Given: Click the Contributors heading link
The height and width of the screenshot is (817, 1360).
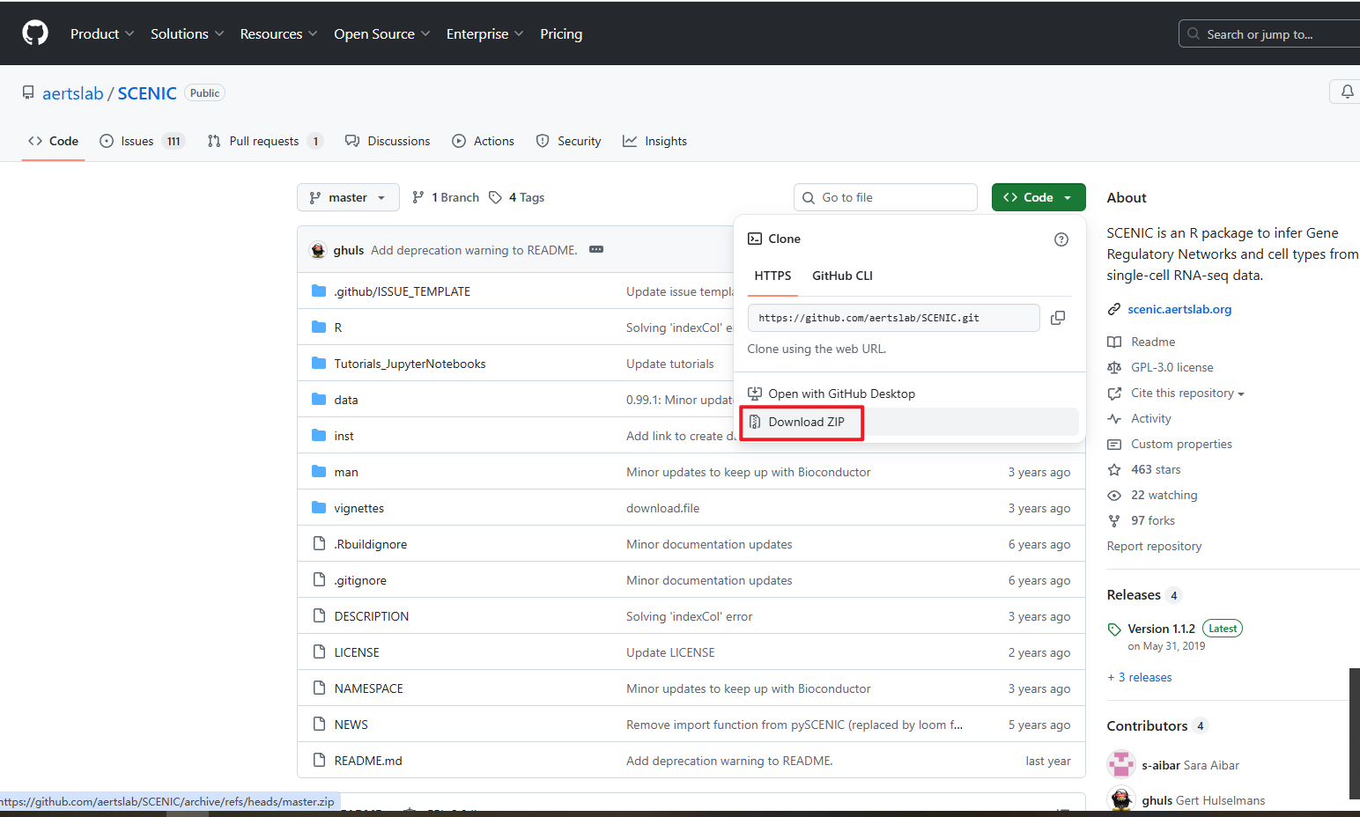Looking at the screenshot, I should [x=1147, y=725].
